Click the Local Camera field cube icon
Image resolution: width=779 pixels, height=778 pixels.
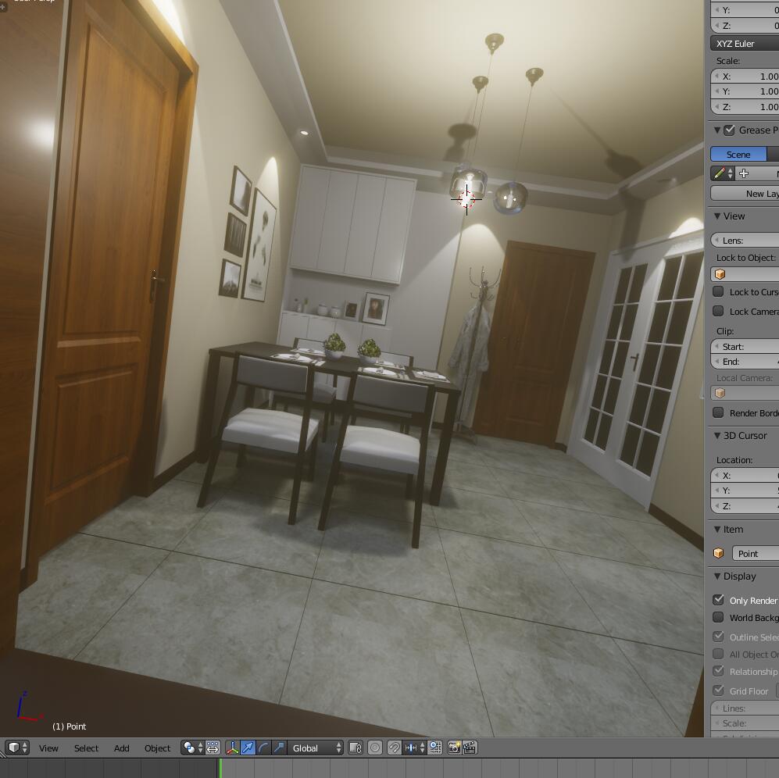720,394
